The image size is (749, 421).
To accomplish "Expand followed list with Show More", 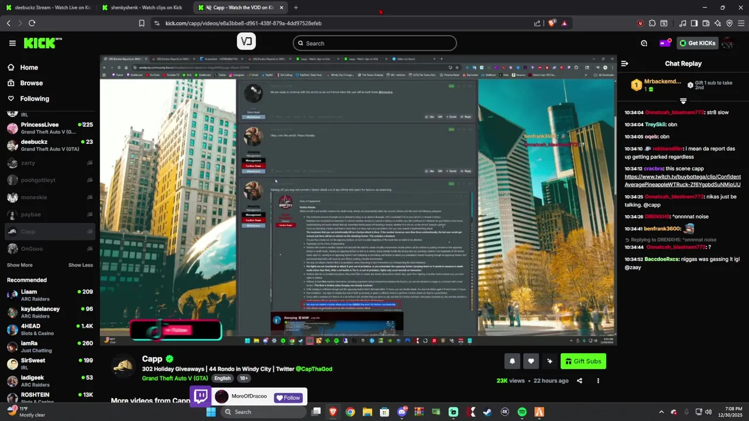I will click(x=19, y=265).
